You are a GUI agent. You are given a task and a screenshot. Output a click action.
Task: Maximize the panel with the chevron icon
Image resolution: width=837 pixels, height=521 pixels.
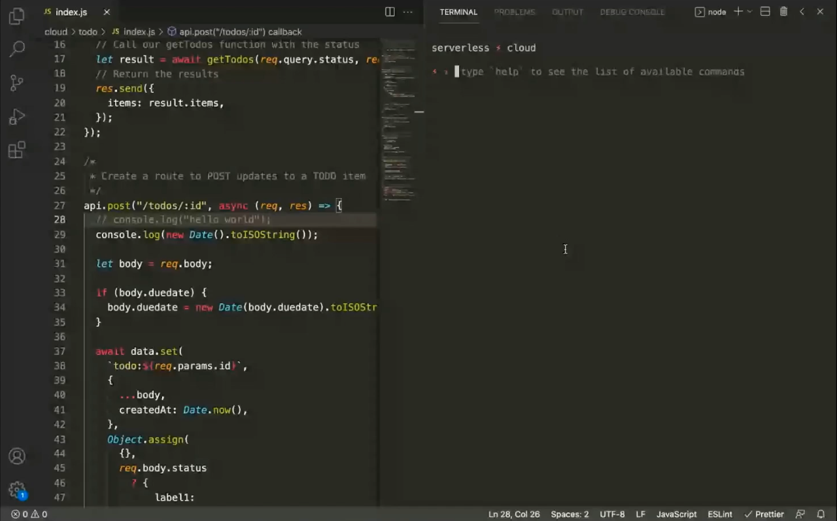tap(802, 12)
